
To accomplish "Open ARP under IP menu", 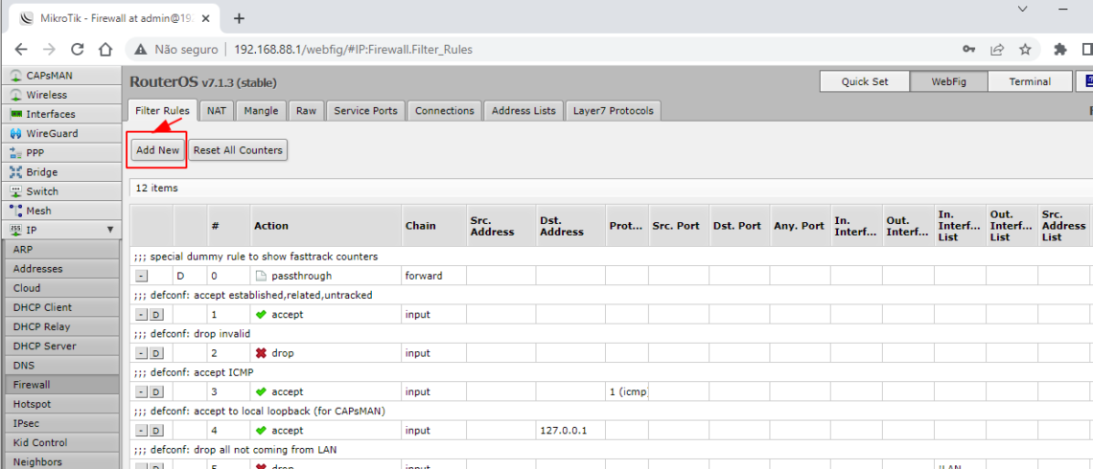I will [61, 249].
